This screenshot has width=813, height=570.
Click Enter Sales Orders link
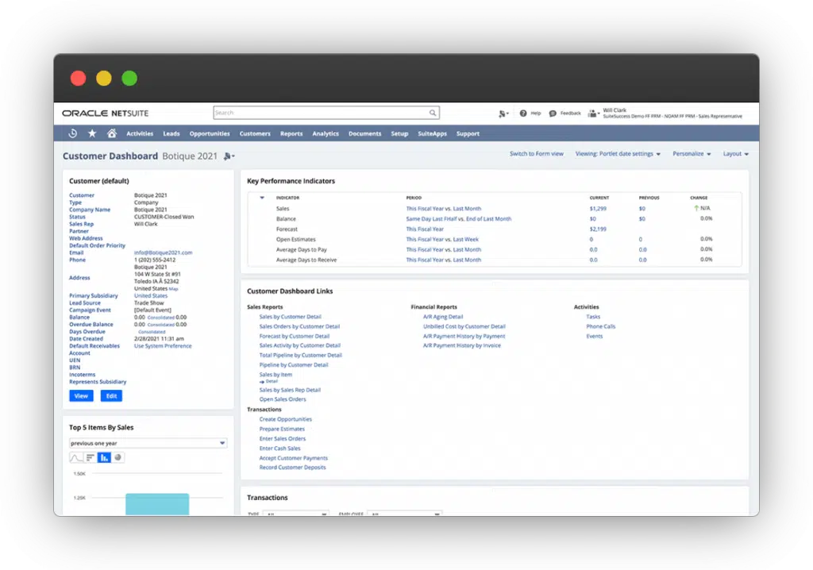[x=283, y=439]
